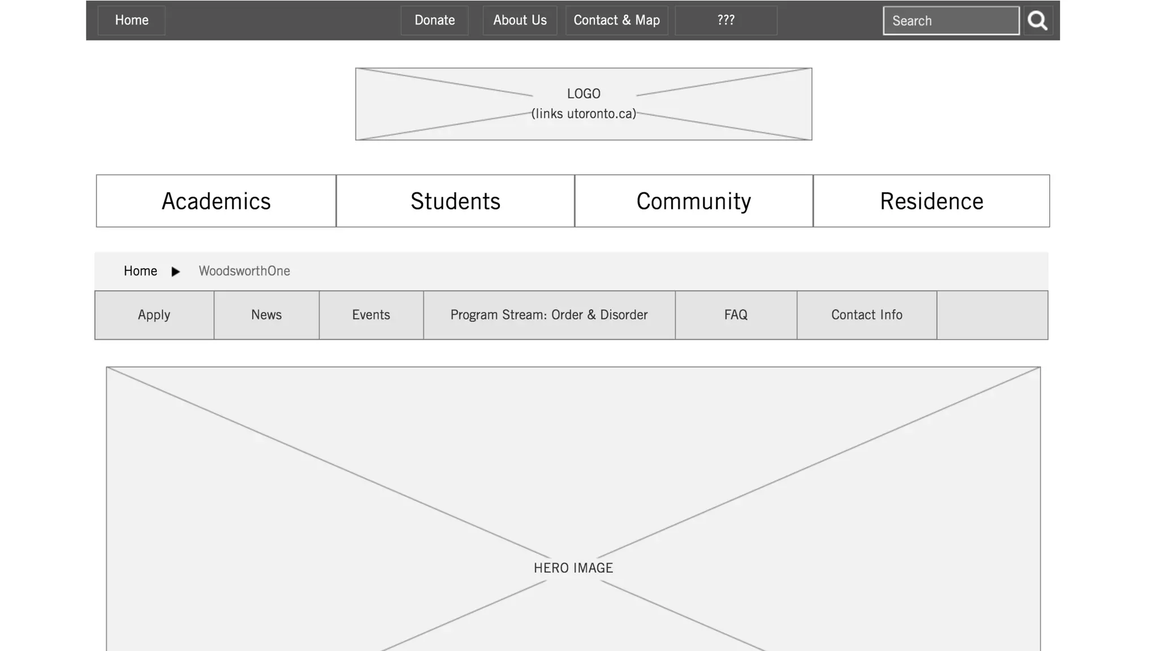Open the Residence section

(x=931, y=201)
